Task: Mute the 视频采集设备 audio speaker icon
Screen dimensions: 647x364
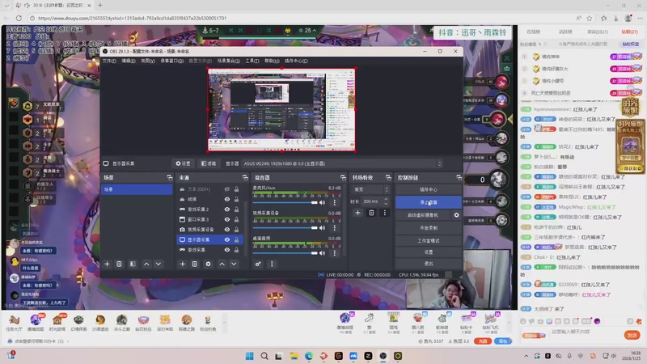Action: pos(322,228)
